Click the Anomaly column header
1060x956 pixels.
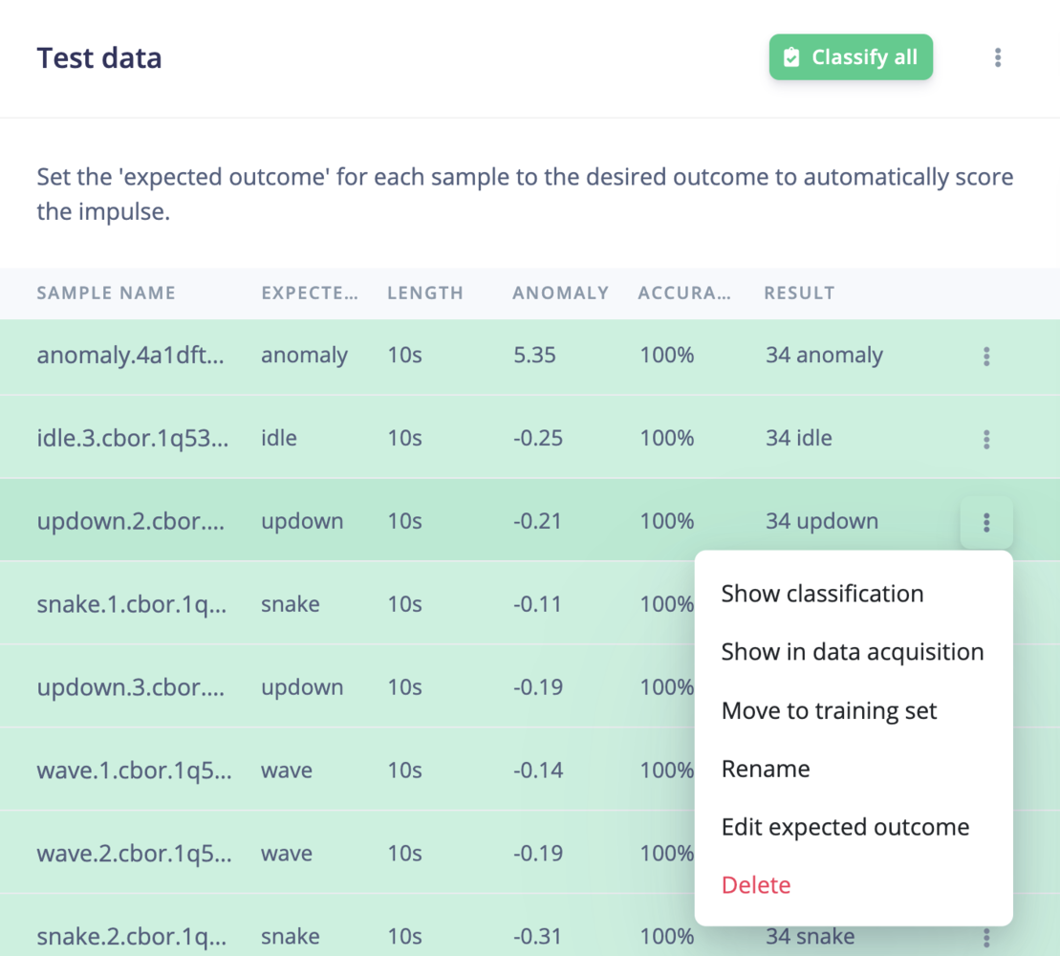(x=560, y=293)
